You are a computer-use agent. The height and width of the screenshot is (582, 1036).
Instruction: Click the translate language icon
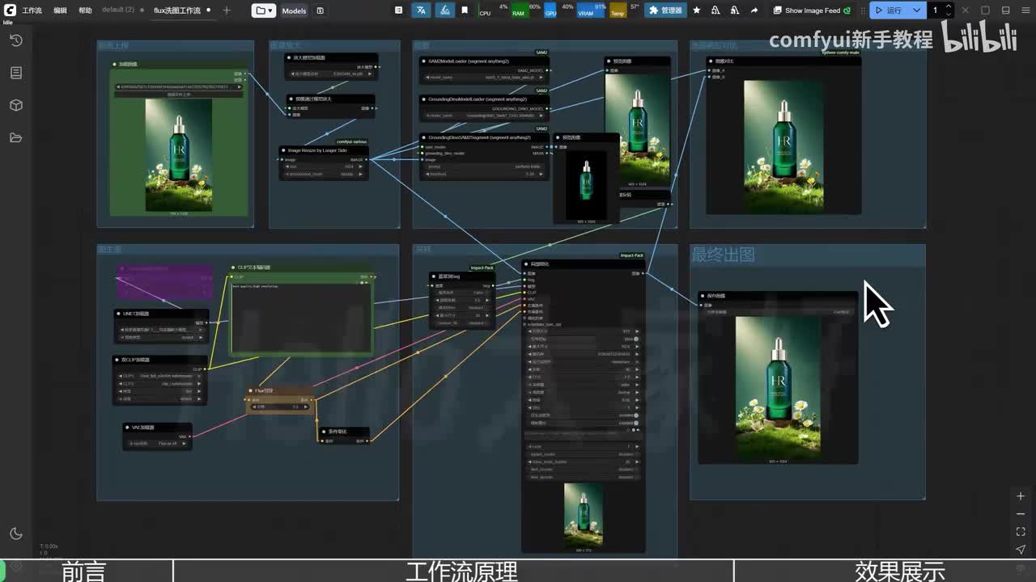(422, 11)
